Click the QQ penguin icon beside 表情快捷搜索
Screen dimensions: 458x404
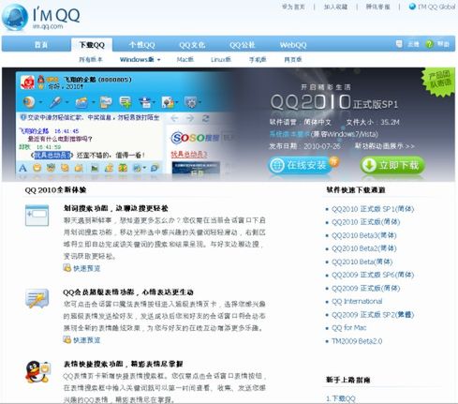coord(37,372)
